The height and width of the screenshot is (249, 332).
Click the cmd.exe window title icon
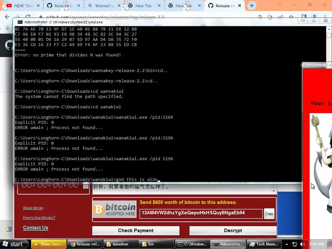pyautogui.click(x=20, y=22)
